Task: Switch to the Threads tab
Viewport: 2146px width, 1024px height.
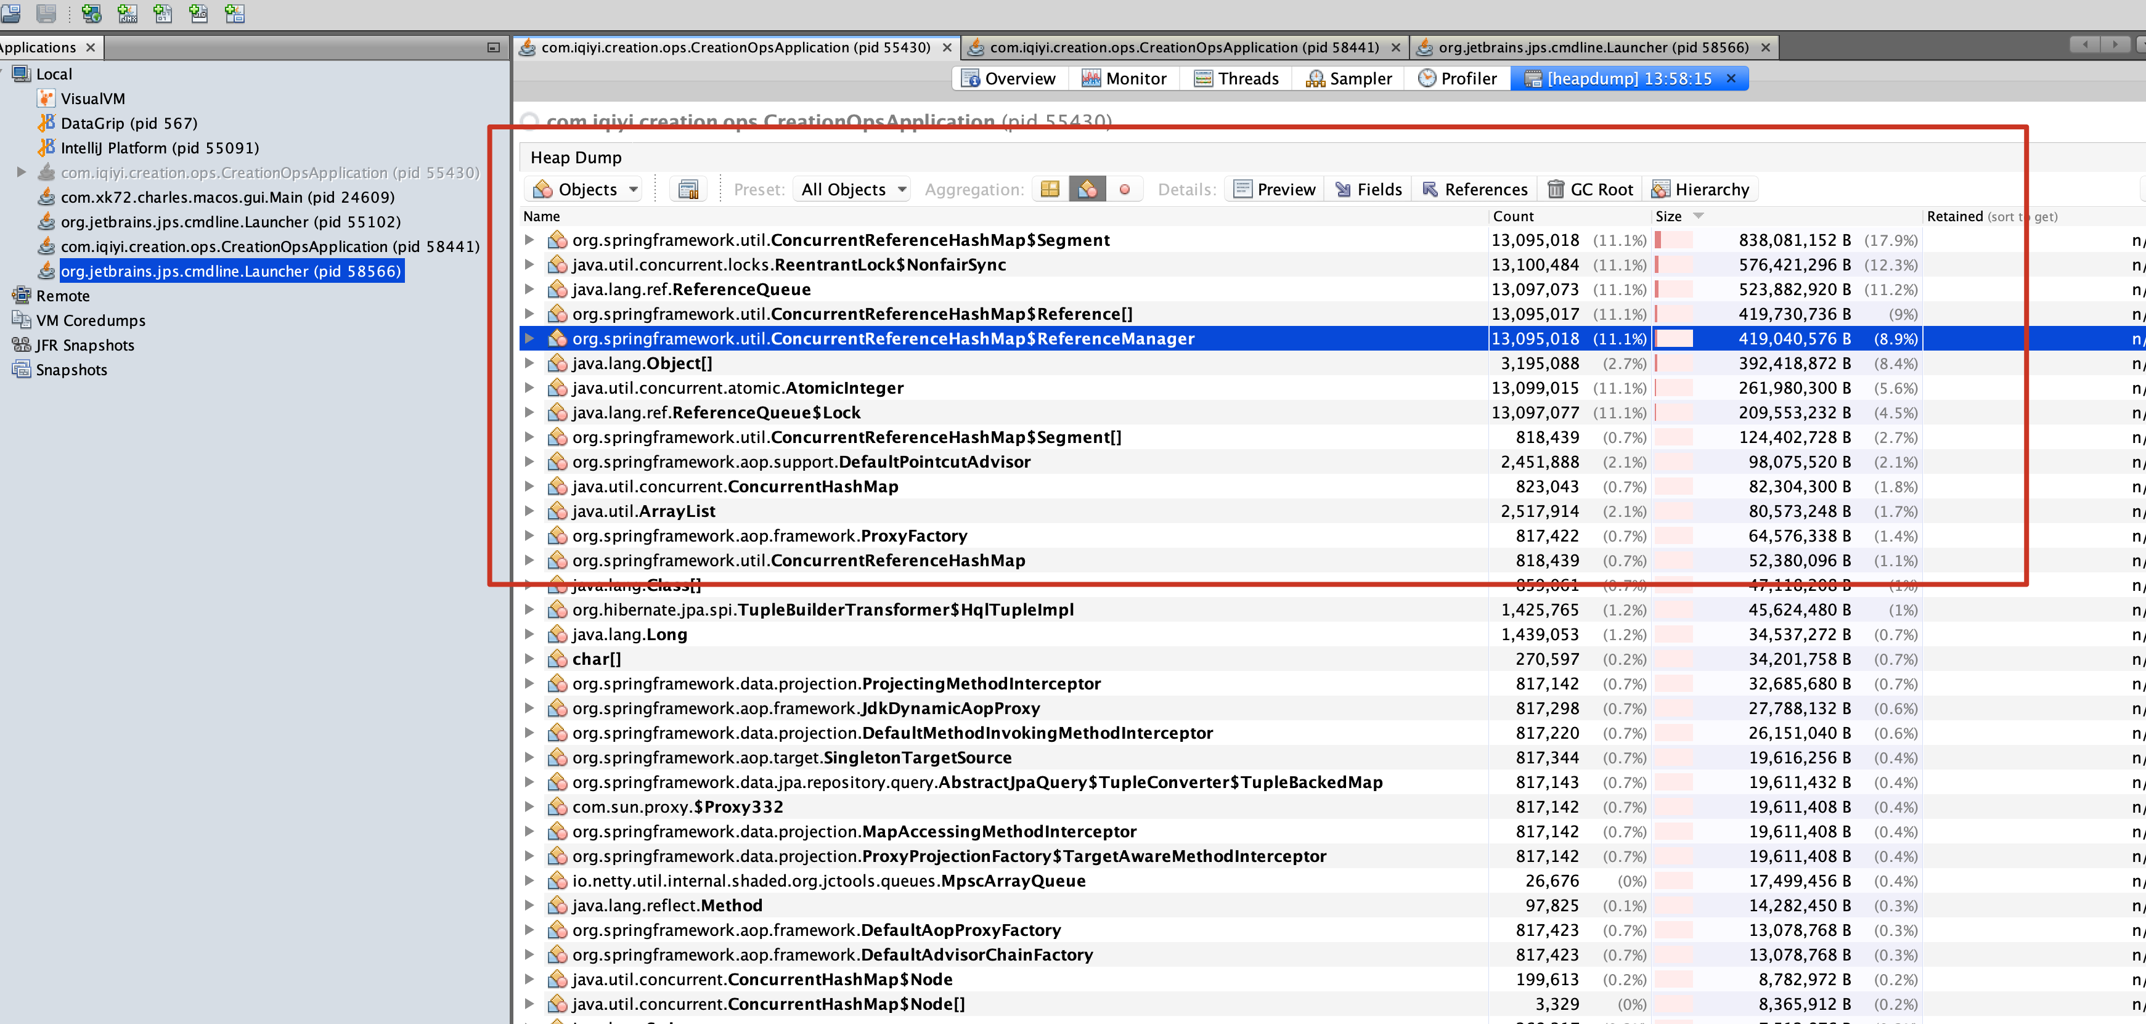Action: pos(1236,78)
